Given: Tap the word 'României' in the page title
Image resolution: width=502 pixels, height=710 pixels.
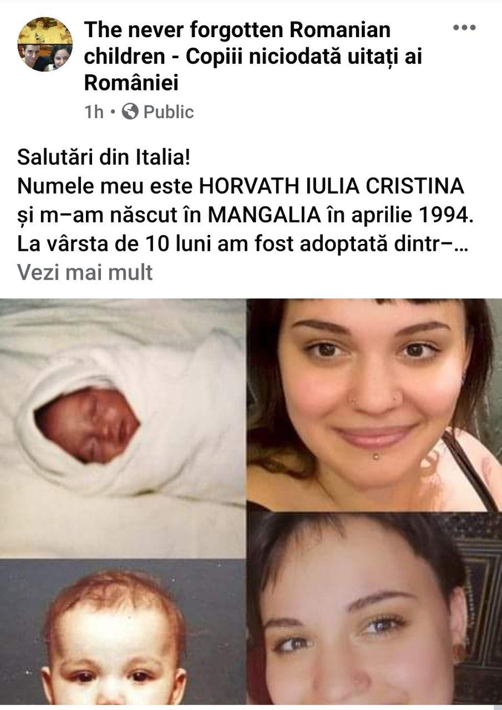Looking at the screenshot, I should click(x=131, y=83).
